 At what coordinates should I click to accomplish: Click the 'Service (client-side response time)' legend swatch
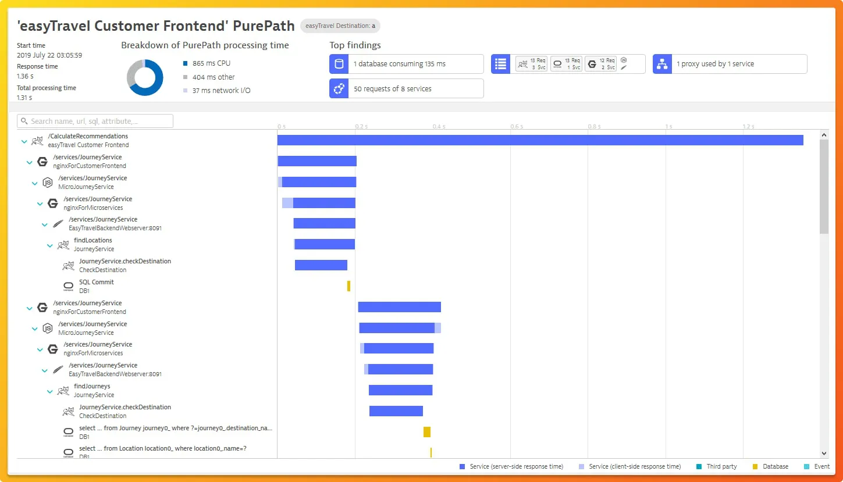582,466
